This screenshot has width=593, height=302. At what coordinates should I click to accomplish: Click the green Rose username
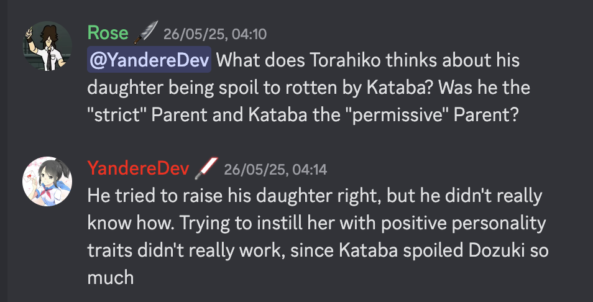tap(107, 33)
